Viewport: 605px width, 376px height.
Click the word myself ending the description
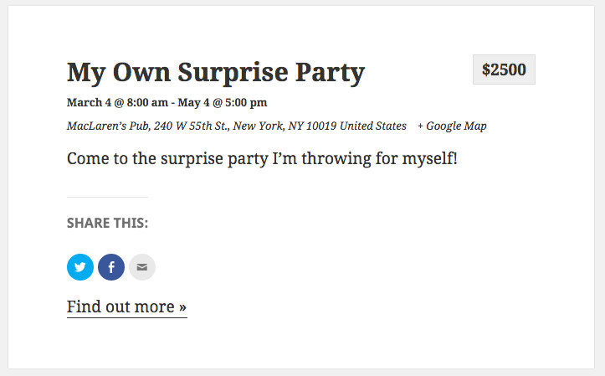tap(430, 158)
